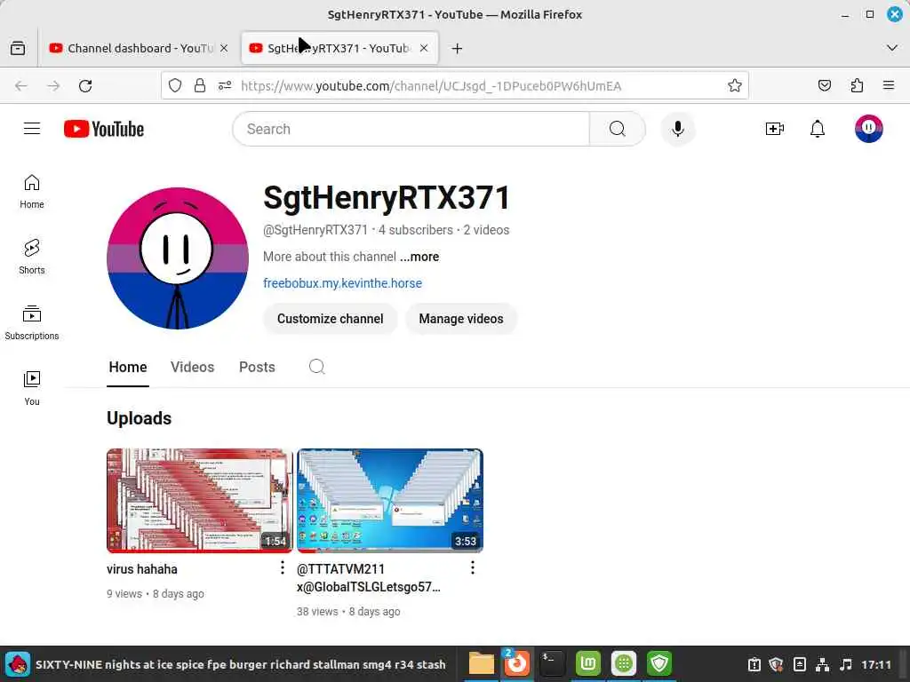This screenshot has width=910, height=682.
Task: Close the Channel dashboard tab
Action: (x=224, y=48)
